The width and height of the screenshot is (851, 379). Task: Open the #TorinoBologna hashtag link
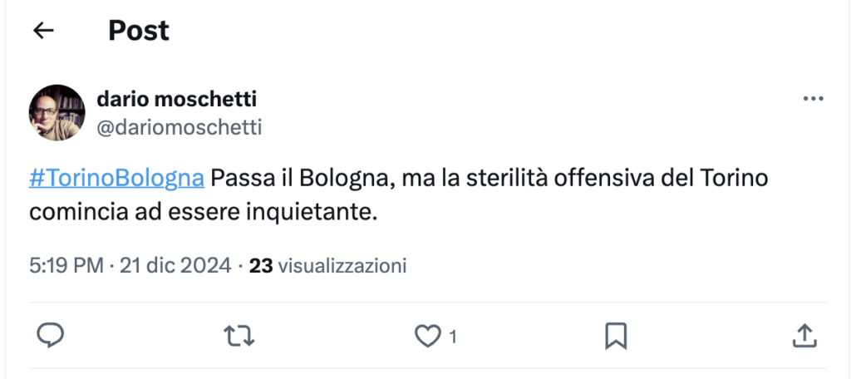tap(116, 179)
